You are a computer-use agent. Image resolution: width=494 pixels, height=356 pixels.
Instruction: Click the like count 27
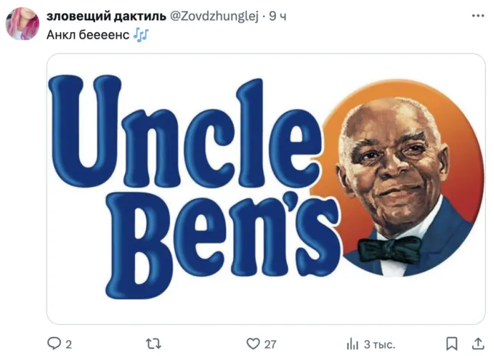click(x=270, y=344)
